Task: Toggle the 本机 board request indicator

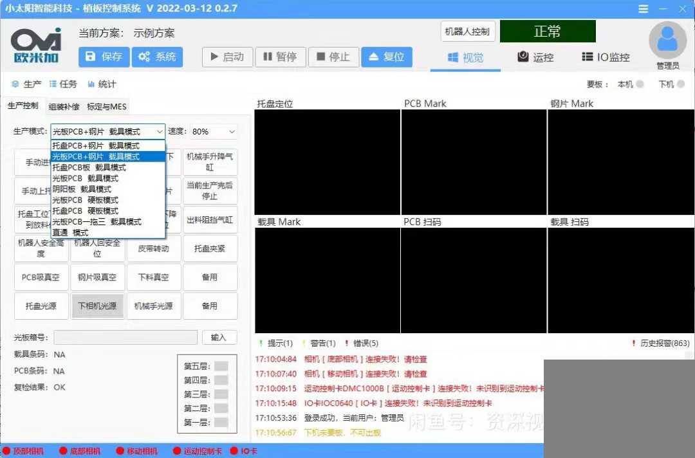Action: coord(640,84)
